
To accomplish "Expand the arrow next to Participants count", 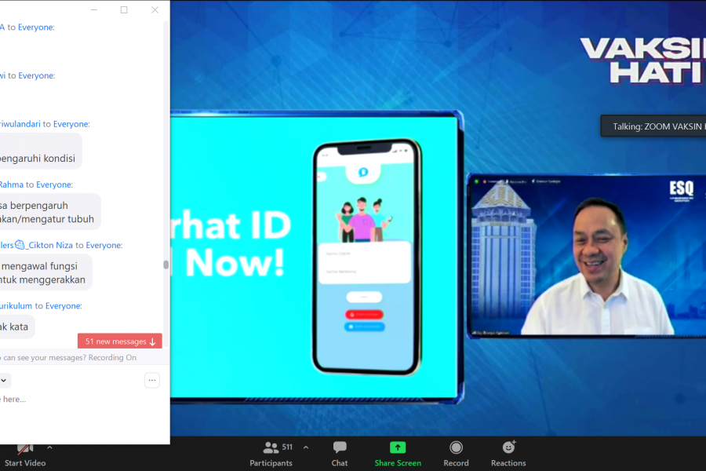I will coord(305,447).
